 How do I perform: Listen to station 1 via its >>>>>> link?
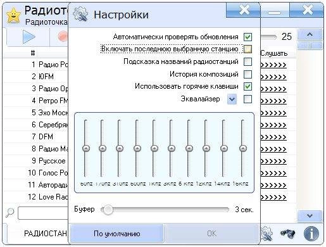pos(273,65)
